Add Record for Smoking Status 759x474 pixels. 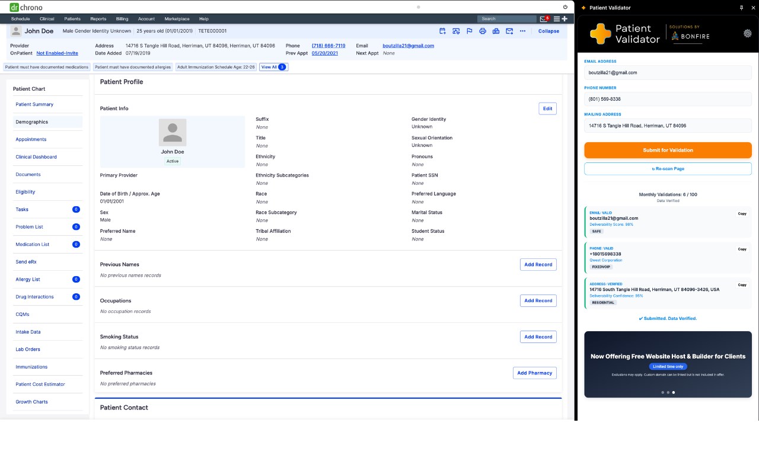click(x=538, y=337)
